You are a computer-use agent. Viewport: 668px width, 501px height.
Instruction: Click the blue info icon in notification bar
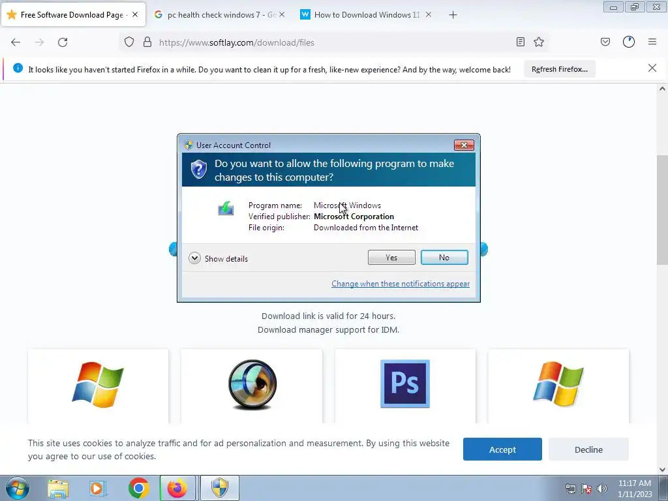point(18,68)
